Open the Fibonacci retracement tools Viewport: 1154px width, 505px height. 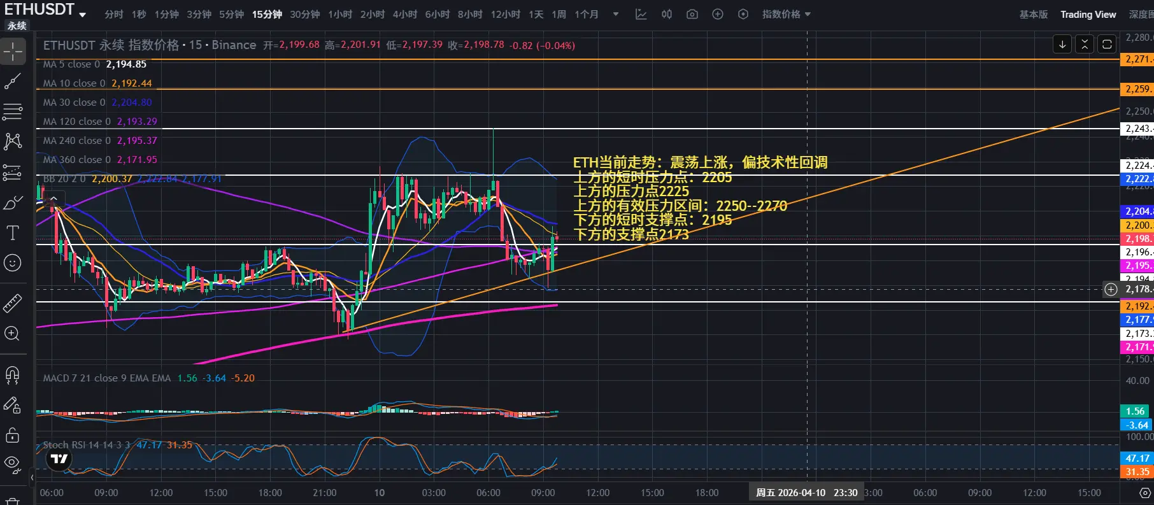click(x=13, y=112)
